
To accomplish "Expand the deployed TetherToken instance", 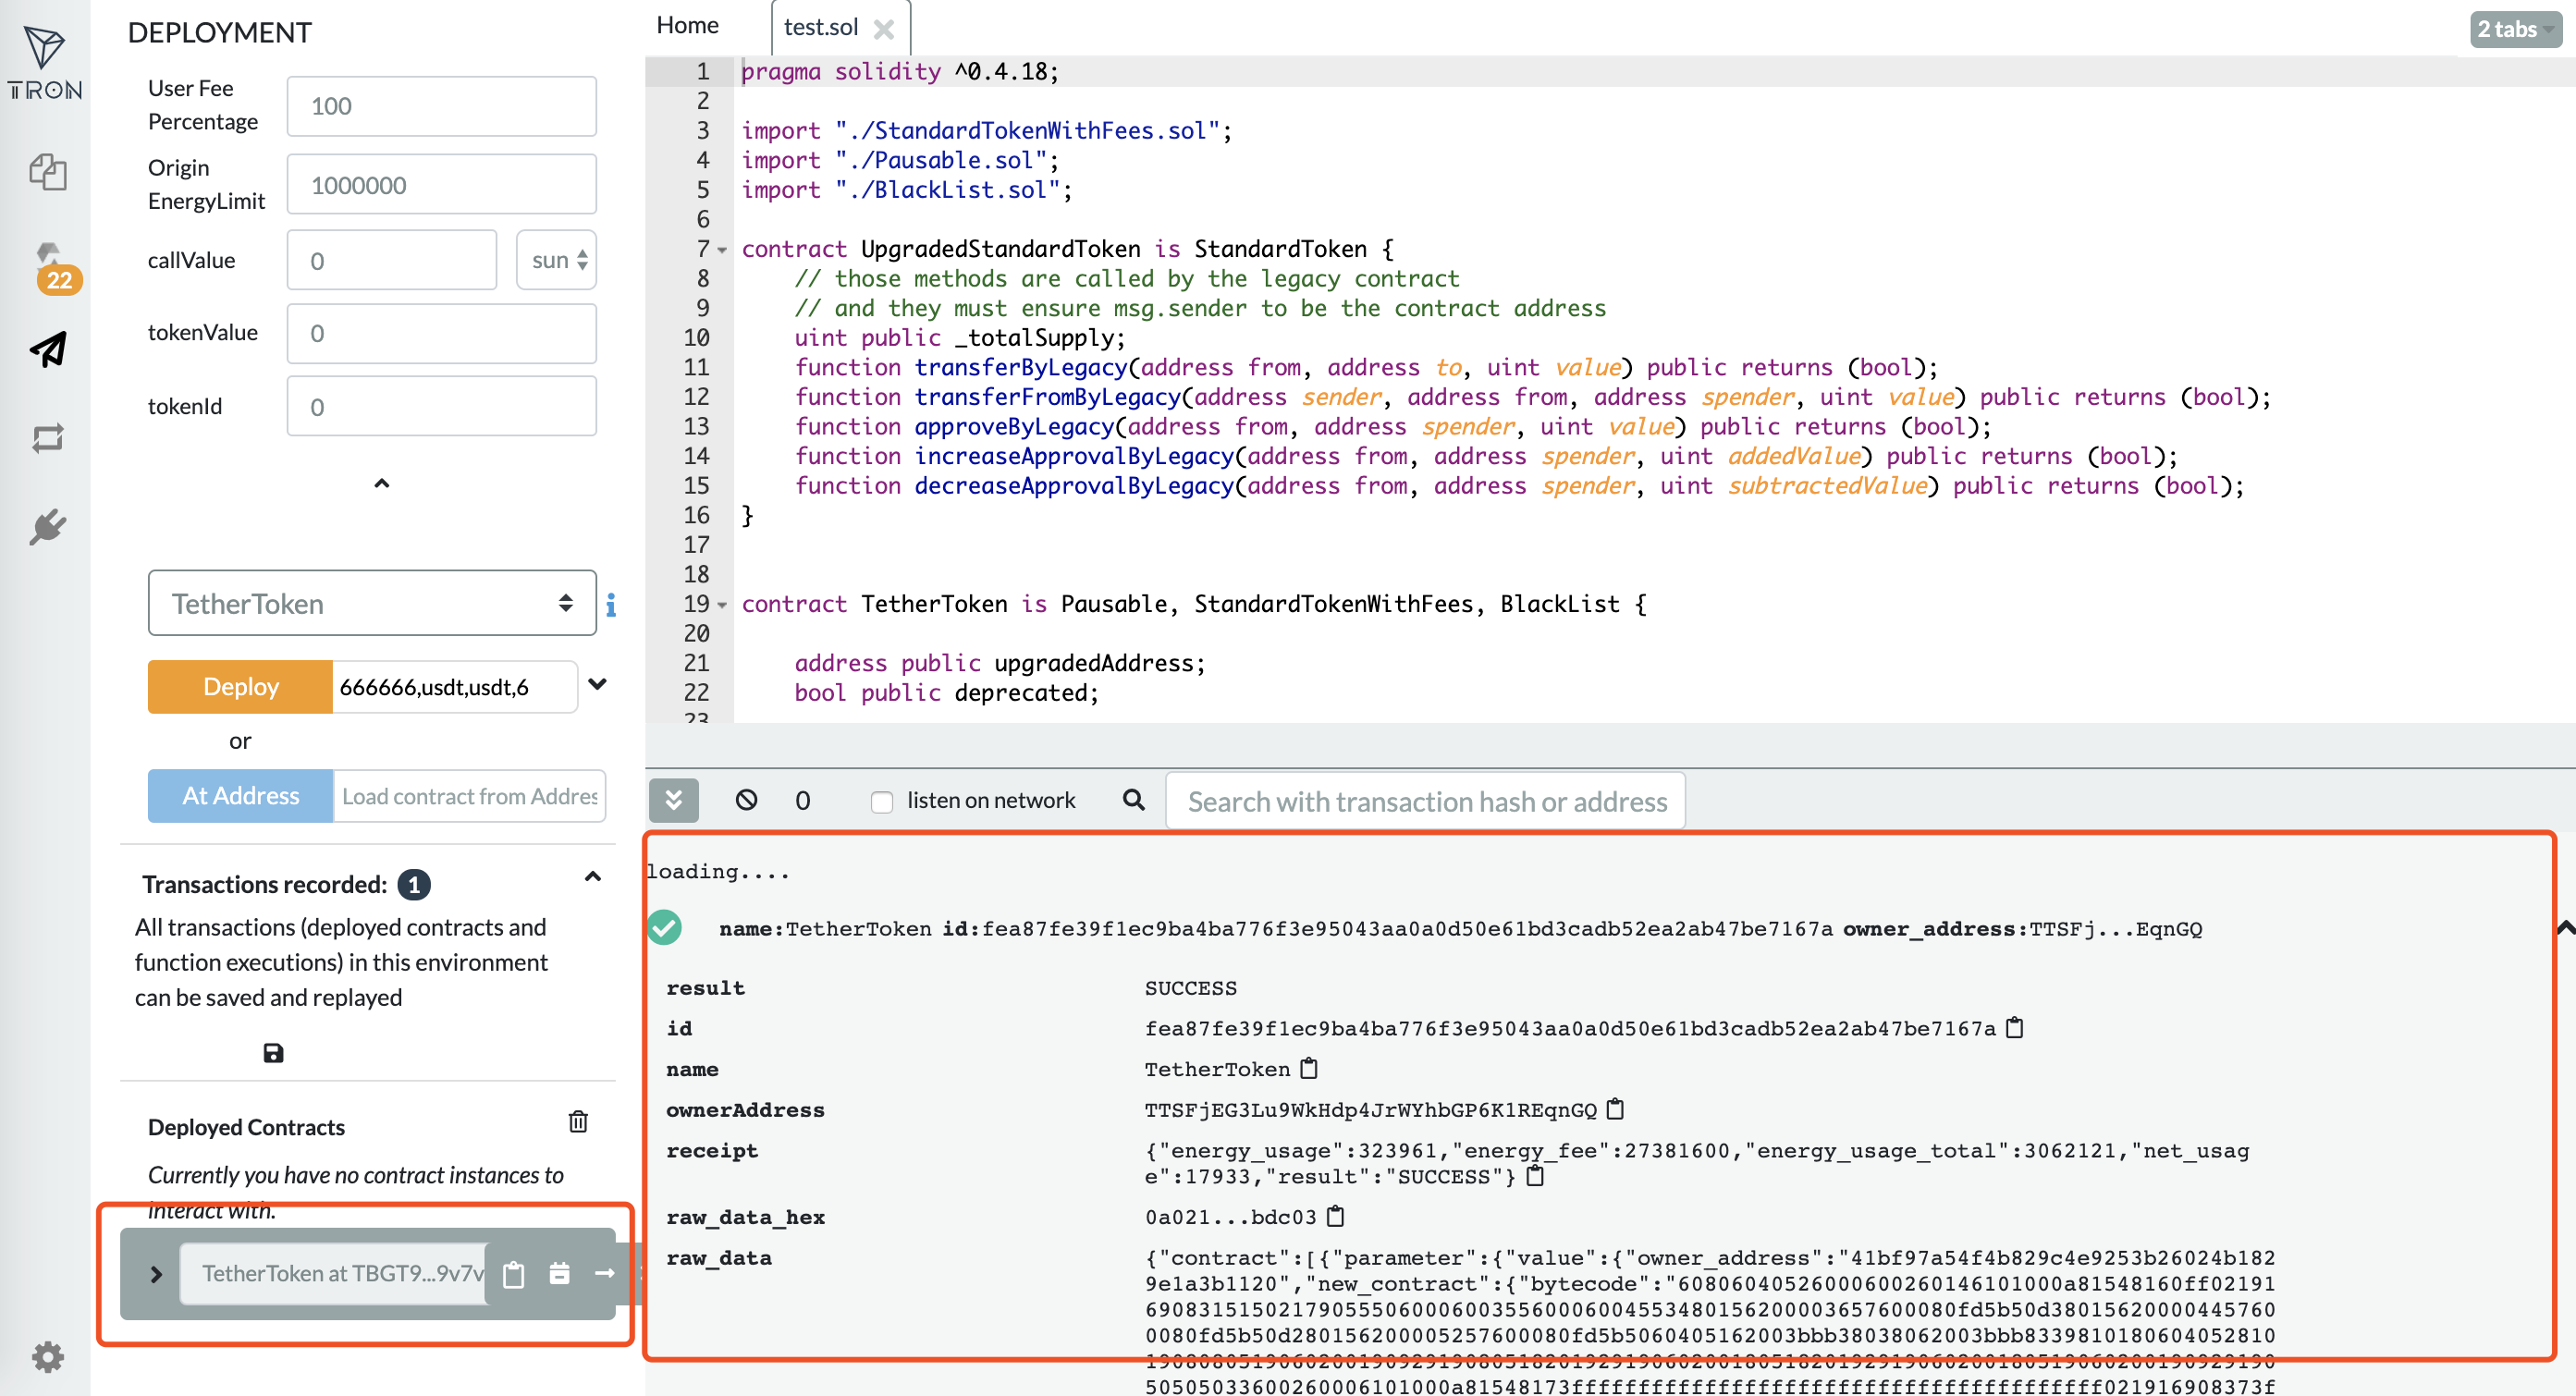I will [156, 1274].
